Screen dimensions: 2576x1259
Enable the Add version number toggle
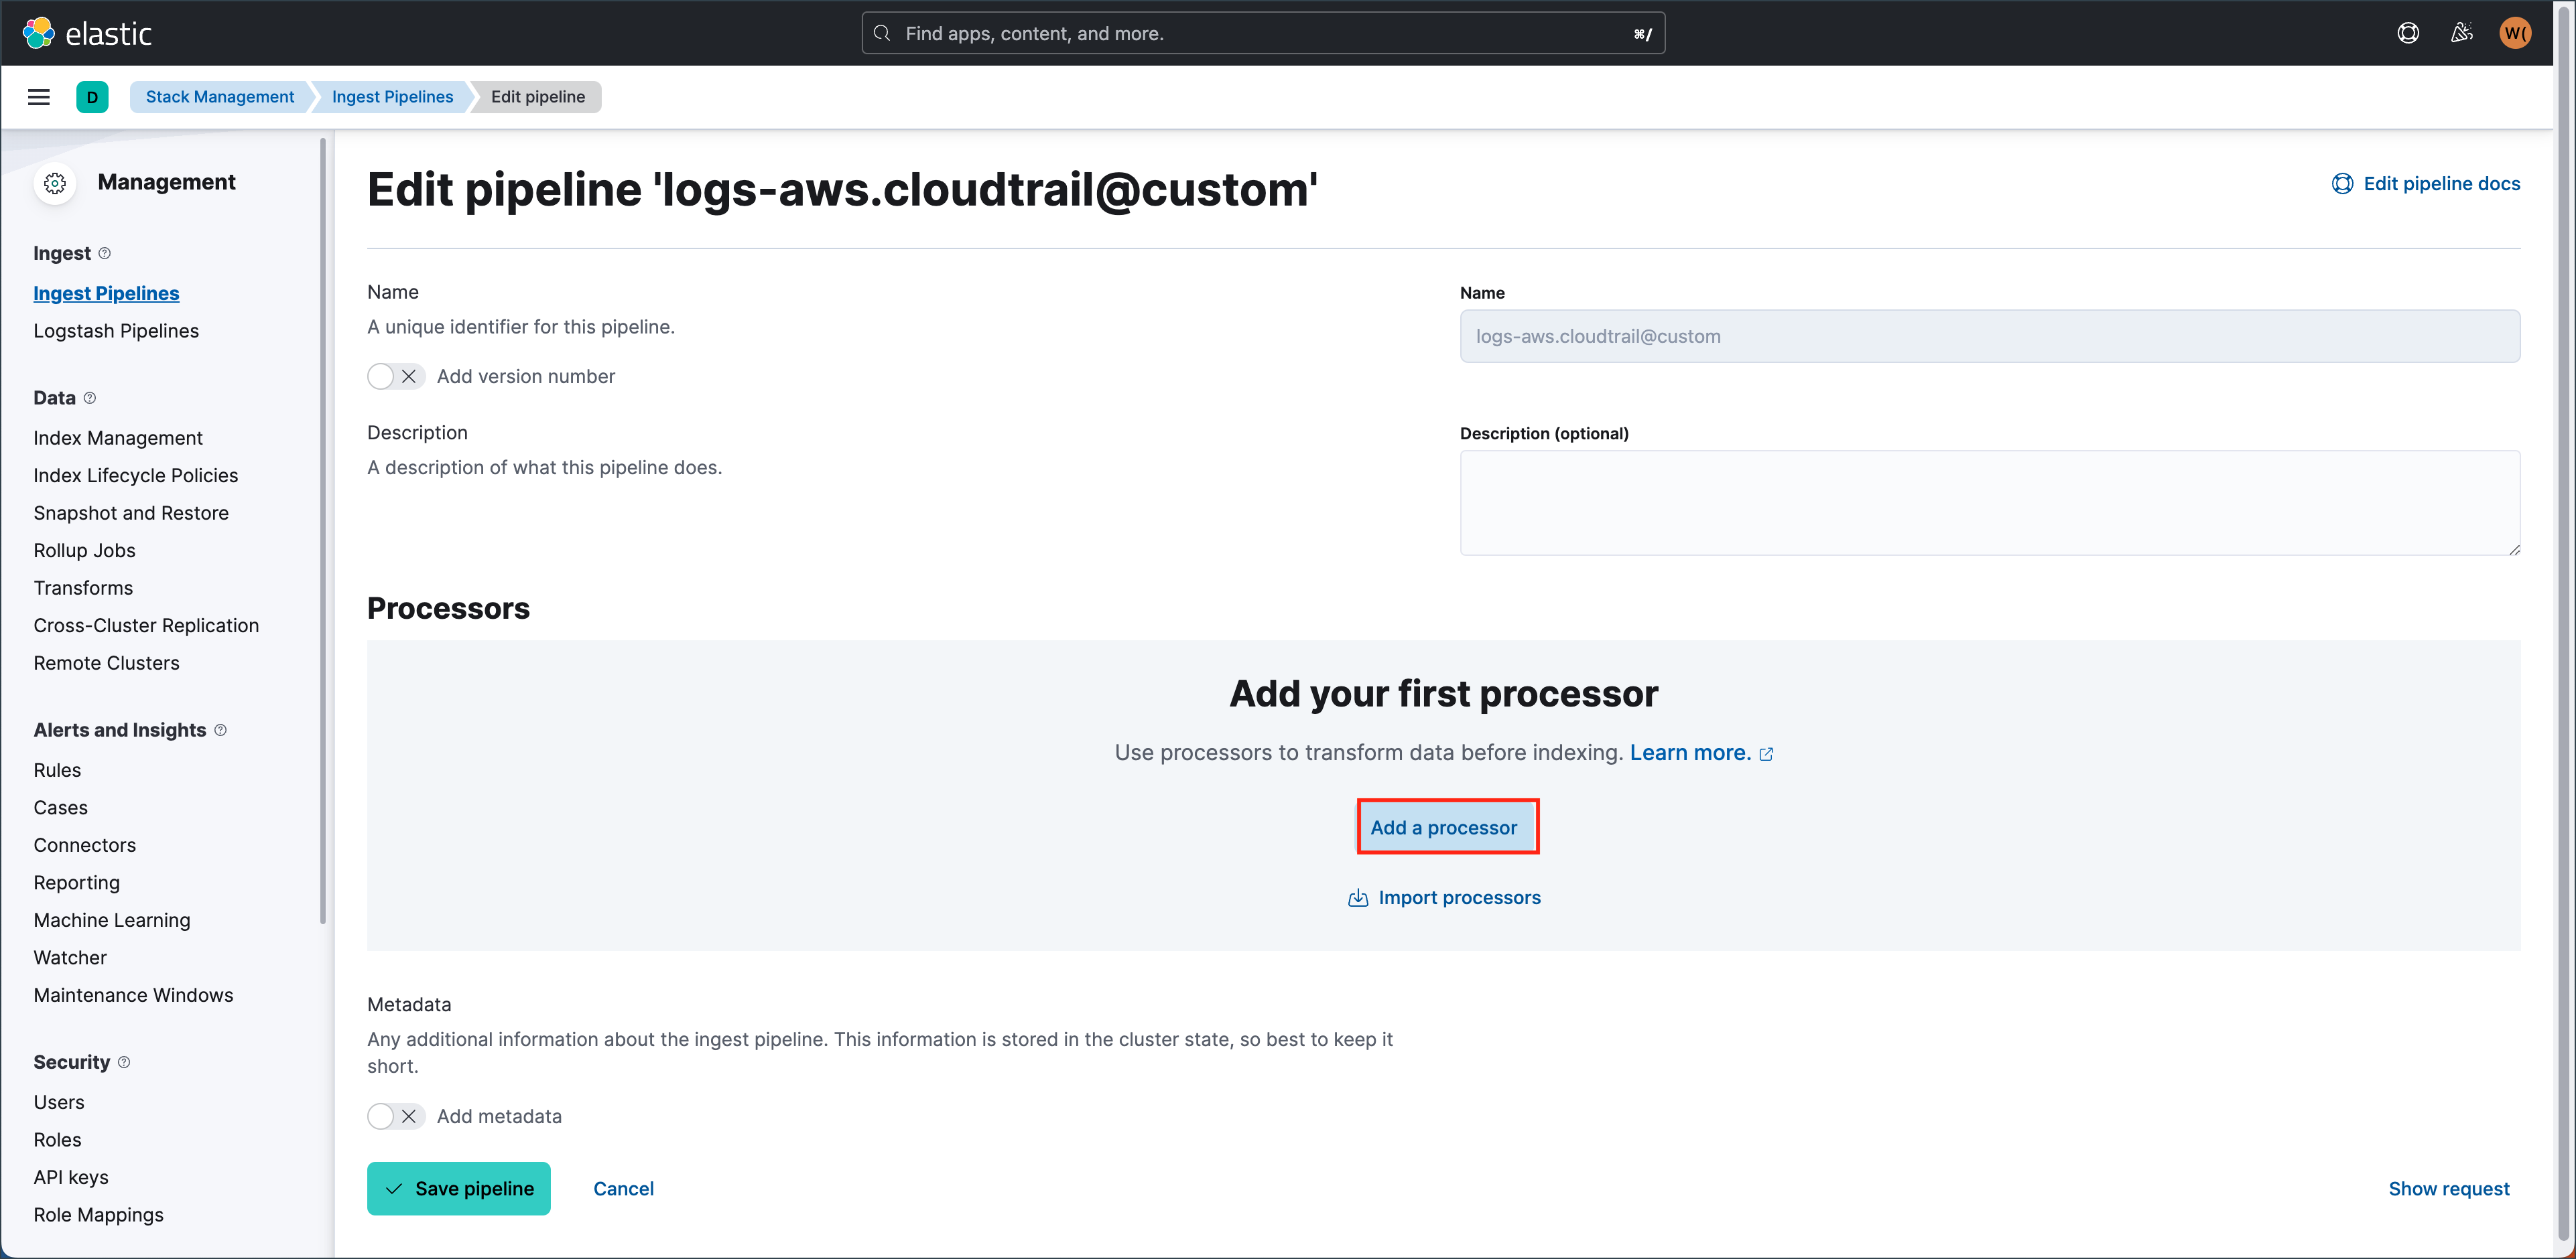pos(395,377)
